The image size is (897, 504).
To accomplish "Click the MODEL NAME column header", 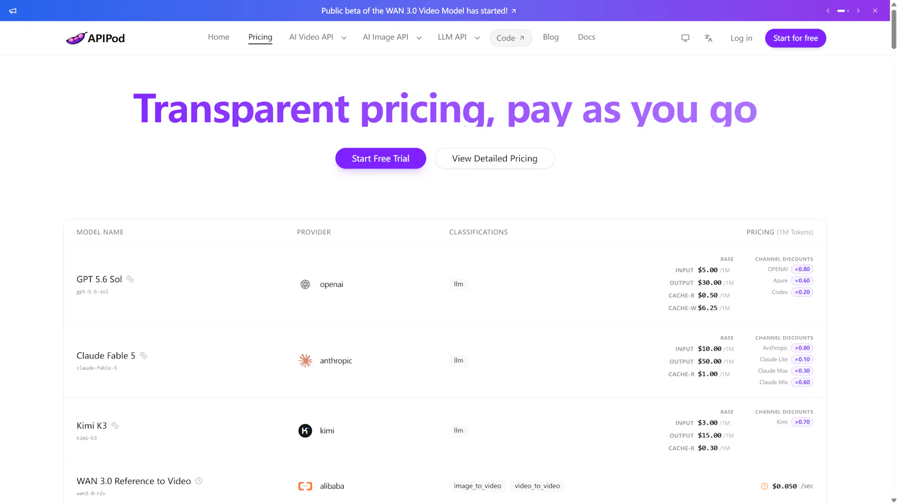I will tap(100, 232).
